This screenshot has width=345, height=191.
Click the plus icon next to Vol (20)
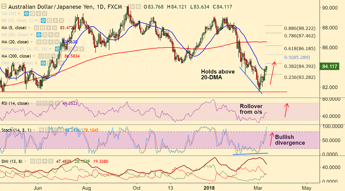(x=39, y=13)
